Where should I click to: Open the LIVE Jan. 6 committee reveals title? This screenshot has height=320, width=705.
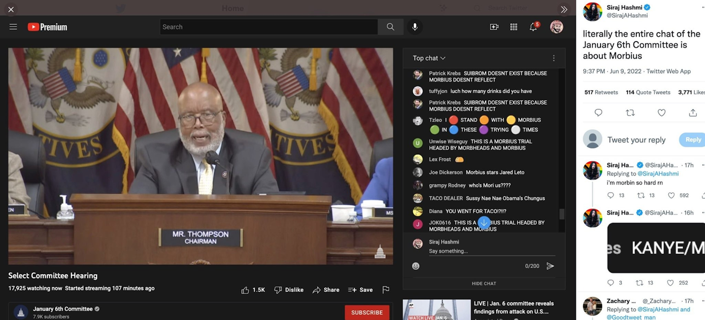[x=514, y=307]
